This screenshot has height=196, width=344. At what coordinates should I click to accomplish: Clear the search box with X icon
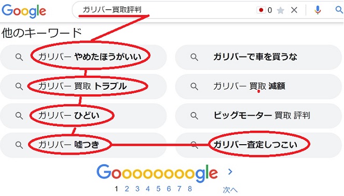[x=294, y=10]
